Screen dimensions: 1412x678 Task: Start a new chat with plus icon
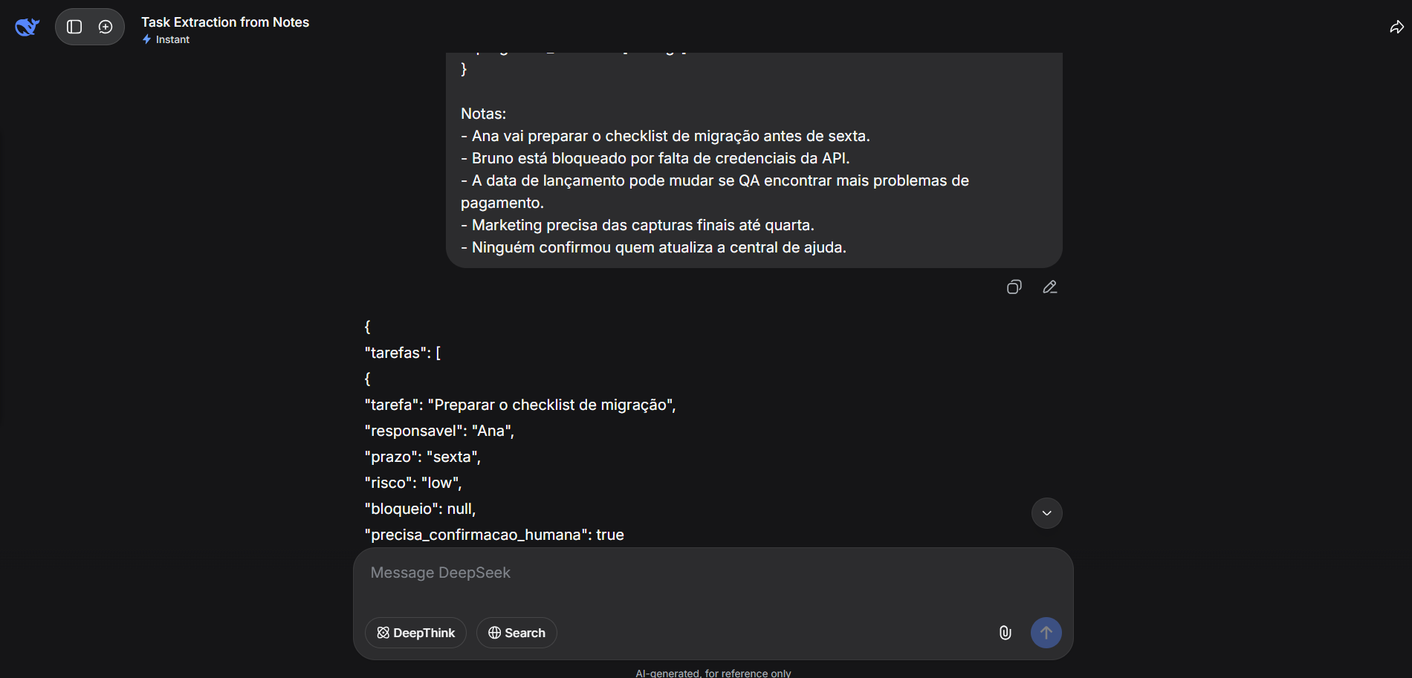[x=106, y=27]
